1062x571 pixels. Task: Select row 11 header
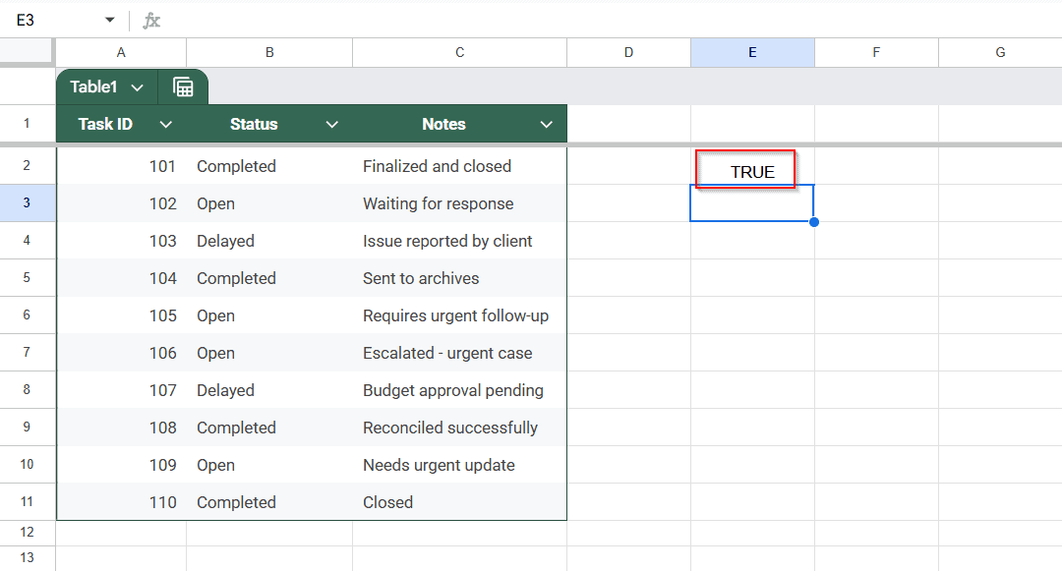[28, 501]
